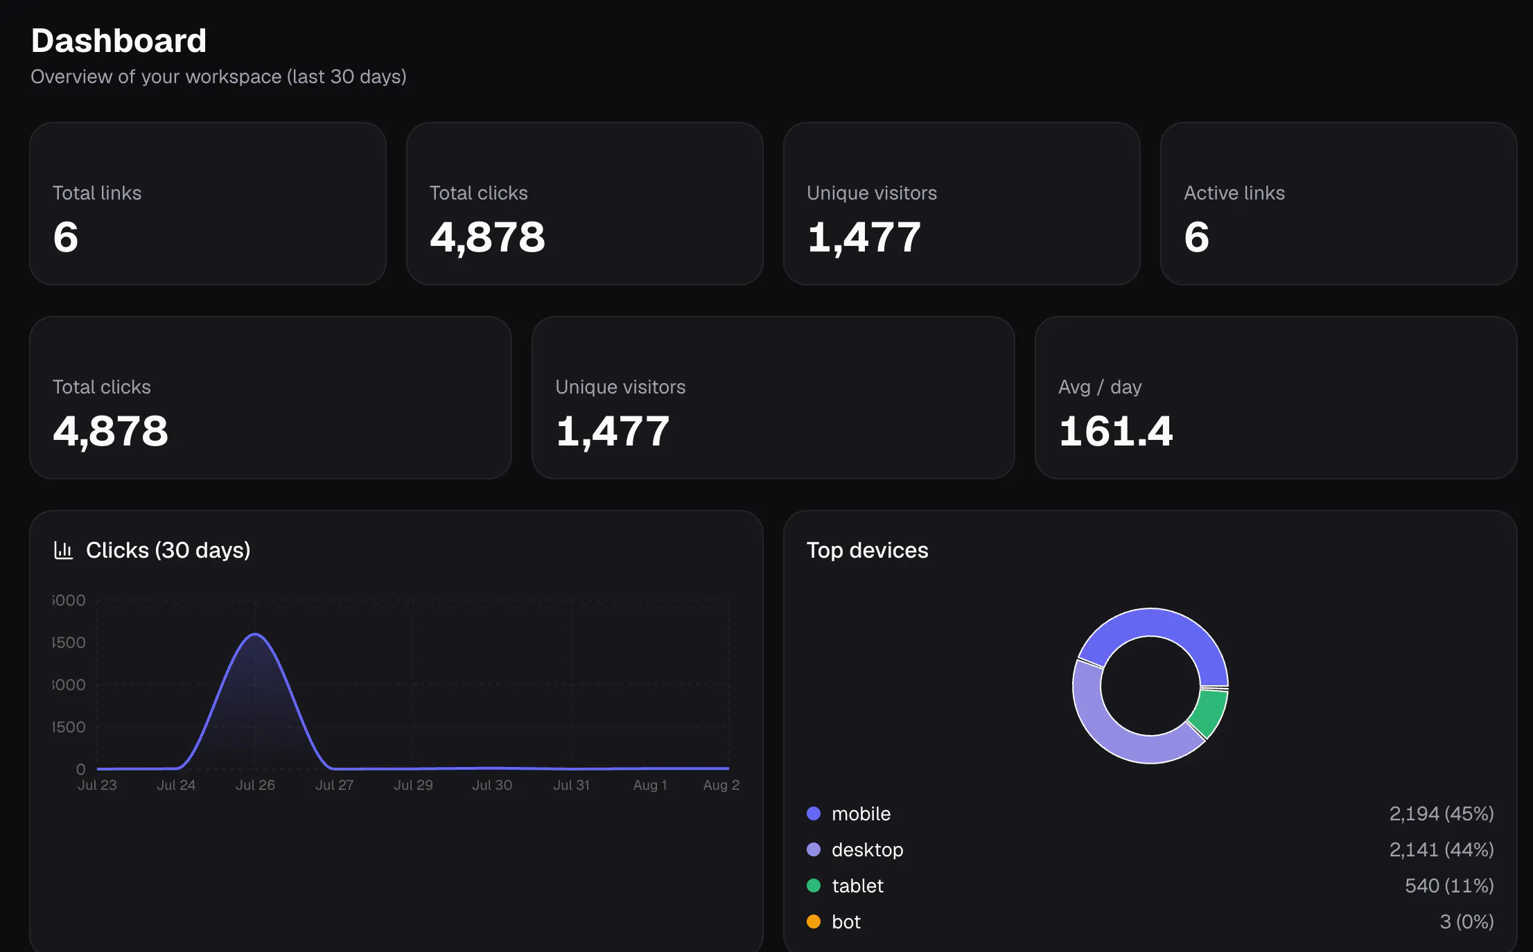Viewport: 1533px width, 952px height.
Task: Click the peak of the clicks line chart
Action: coord(255,634)
